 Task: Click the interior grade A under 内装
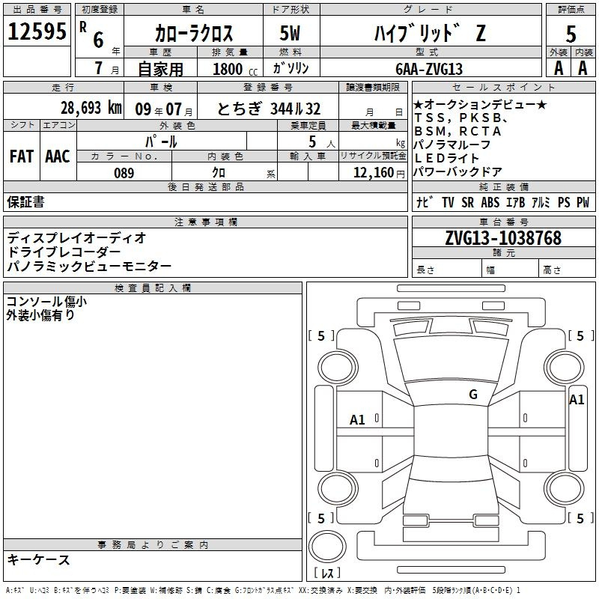pos(583,68)
